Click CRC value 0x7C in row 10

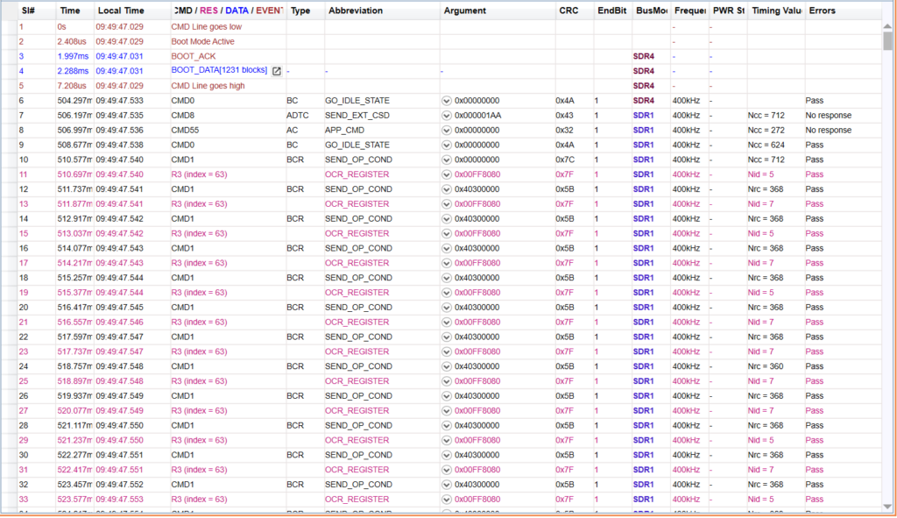tap(565, 160)
